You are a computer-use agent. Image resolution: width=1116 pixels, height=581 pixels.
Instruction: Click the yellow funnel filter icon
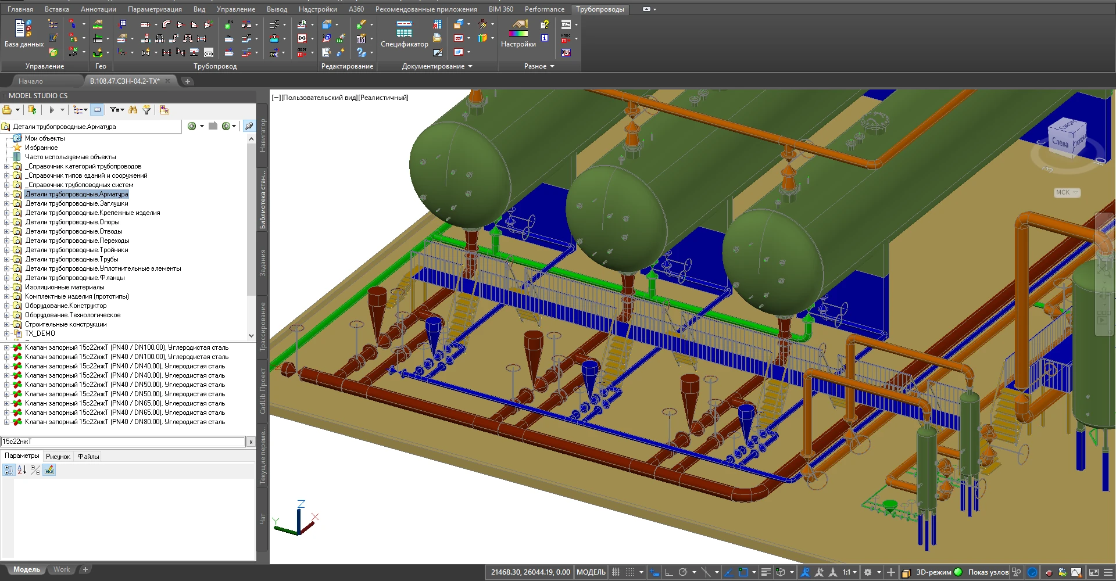(146, 110)
